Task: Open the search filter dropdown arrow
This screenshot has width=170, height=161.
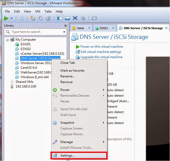Action: pyautogui.click(x=64, y=32)
